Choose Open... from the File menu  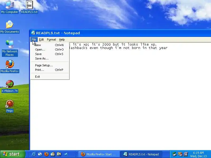pyautogui.click(x=50, y=50)
